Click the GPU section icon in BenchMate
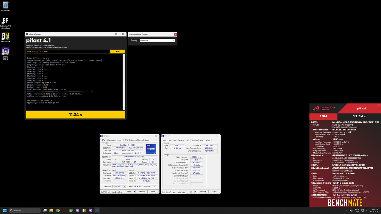The image size is (381, 214). pyautogui.click(x=312, y=165)
